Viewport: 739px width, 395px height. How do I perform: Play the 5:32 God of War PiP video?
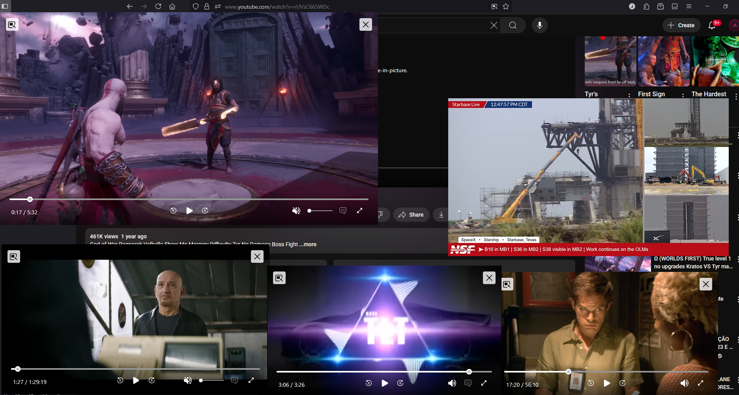click(x=189, y=211)
